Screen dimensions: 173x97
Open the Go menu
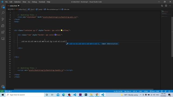(29, 2)
